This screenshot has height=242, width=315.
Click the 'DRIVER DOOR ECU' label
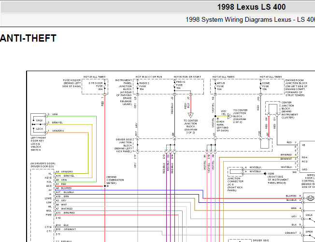click(42, 166)
